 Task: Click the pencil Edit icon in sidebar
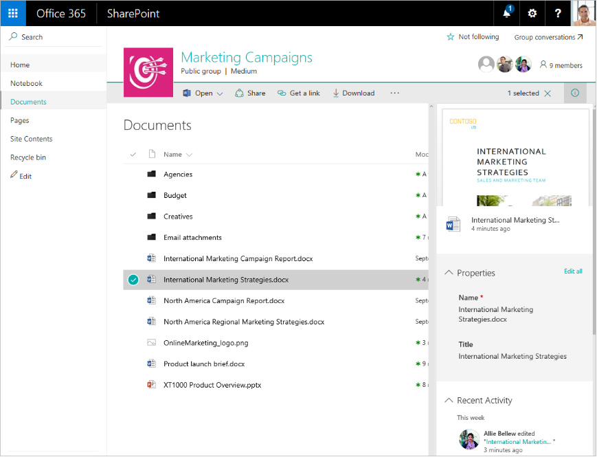point(14,175)
